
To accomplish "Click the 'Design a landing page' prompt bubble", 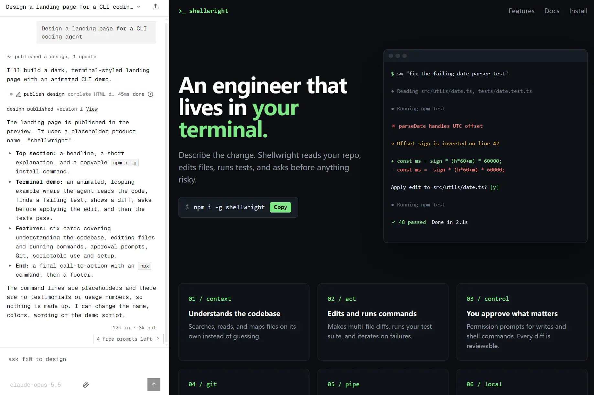I will click(96, 33).
